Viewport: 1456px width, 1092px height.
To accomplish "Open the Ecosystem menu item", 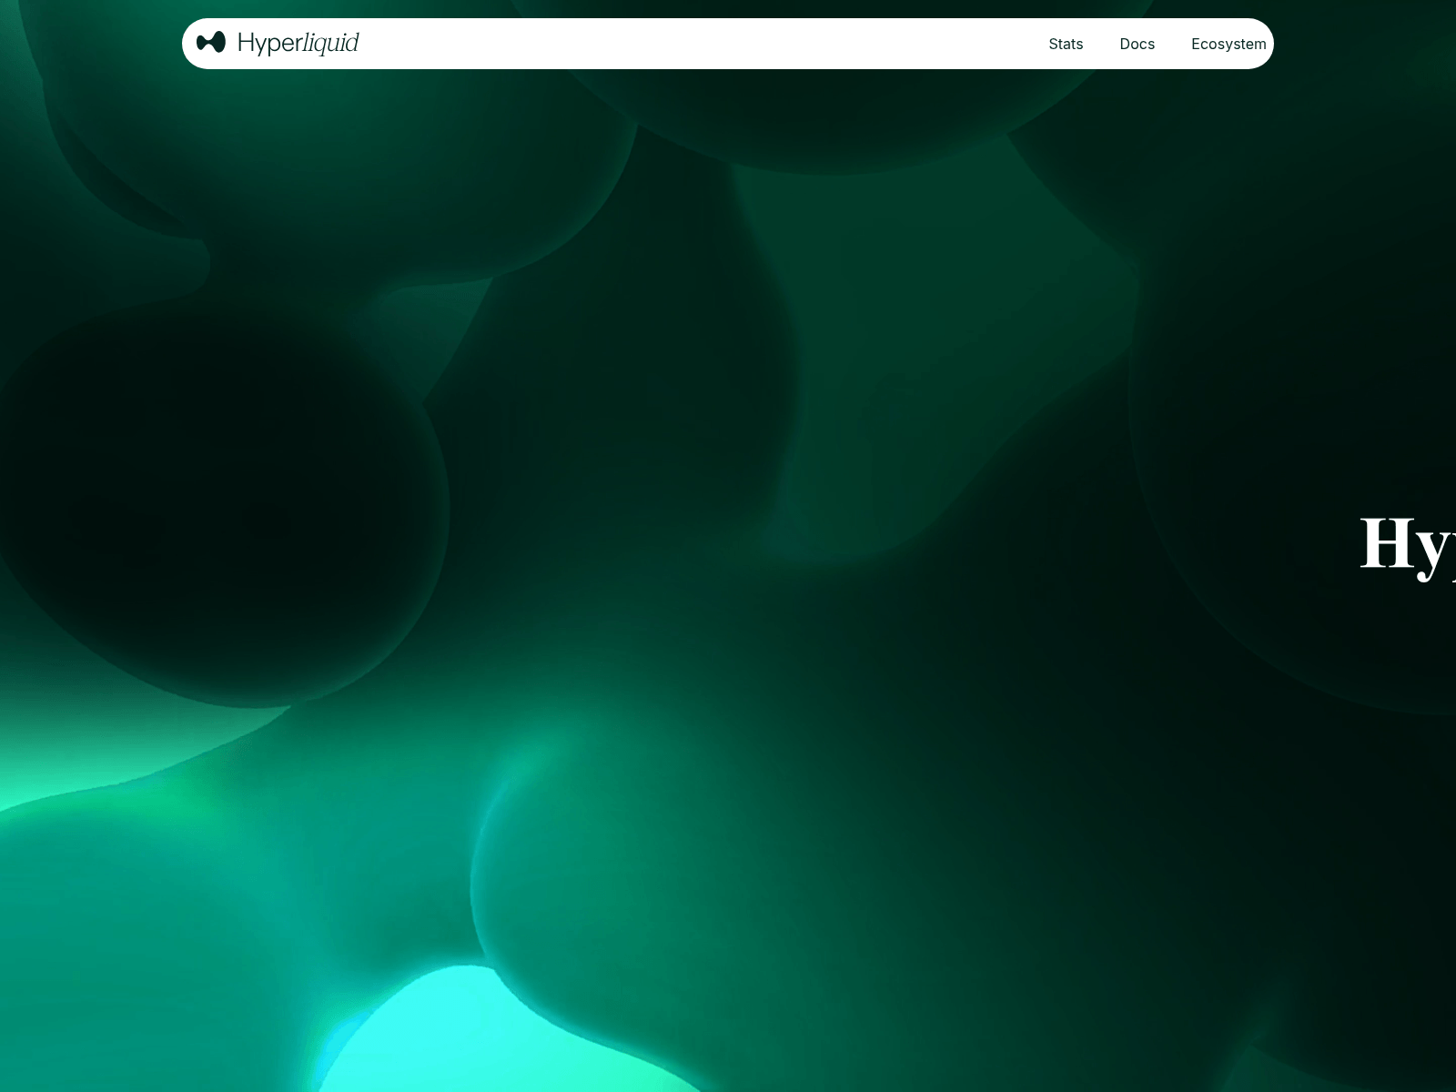I will tap(1228, 44).
